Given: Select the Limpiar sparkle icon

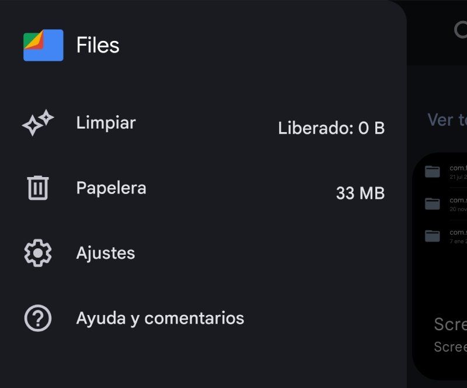Looking at the screenshot, I should click(37, 123).
